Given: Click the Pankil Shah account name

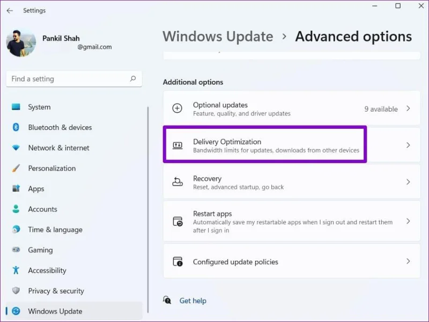Looking at the screenshot, I should [61, 38].
